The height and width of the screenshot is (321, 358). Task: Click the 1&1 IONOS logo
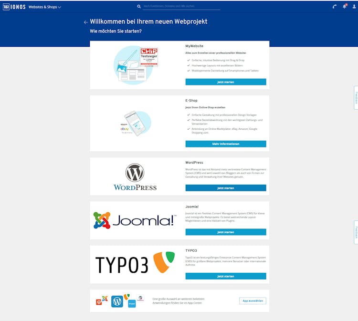click(14, 7)
